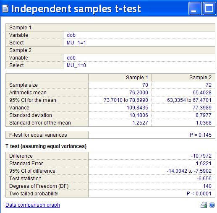Maximize the Independent samples t-test window
217x213 pixels.
coord(209,8)
